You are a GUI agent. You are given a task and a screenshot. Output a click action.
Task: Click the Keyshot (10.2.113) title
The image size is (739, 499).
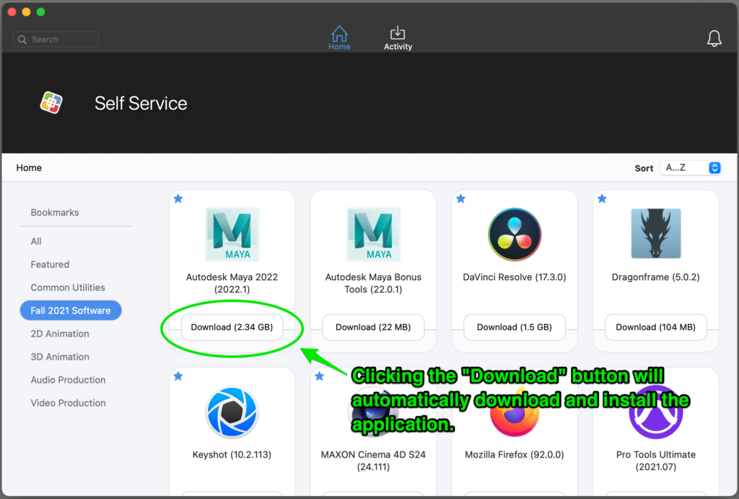point(232,455)
